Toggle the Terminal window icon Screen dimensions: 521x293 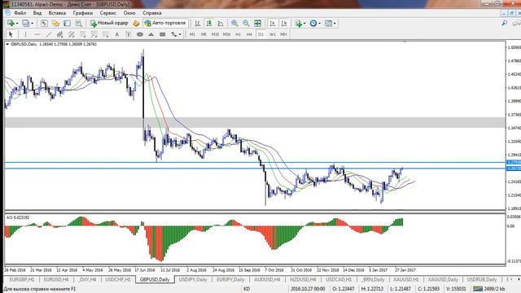tap(67, 24)
